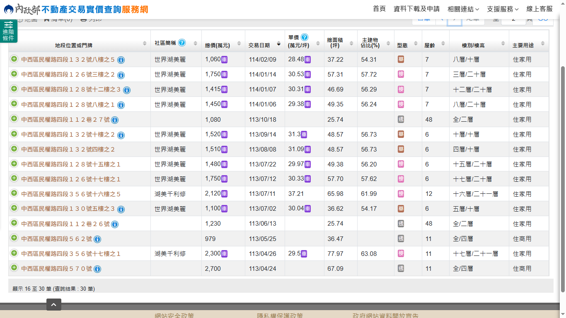This screenshot has height=318, width=566.
Task: Go to 資料下載及申請 page
Action: pos(416,9)
